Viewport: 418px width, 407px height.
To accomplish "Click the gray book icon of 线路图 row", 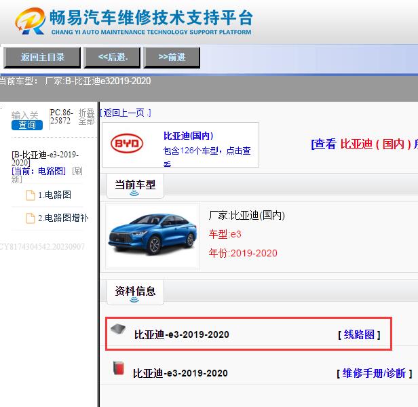I will 118,329.
